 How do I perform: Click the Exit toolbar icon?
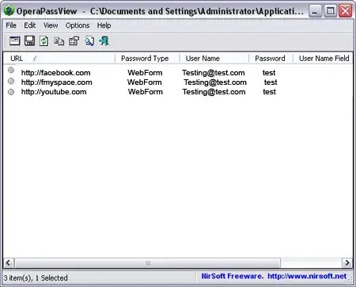coord(104,41)
